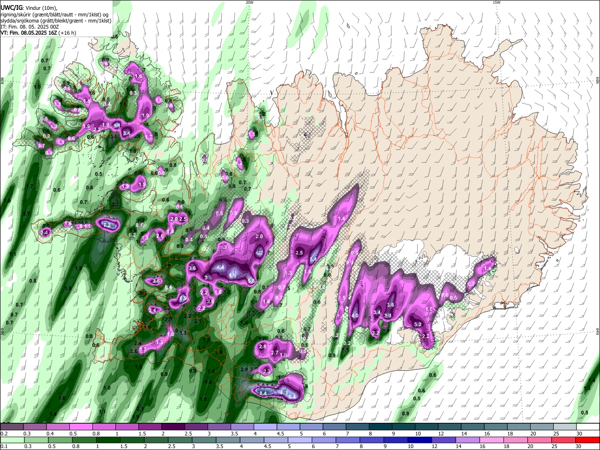Click the 'UWC/IG: Vindur (10m),' title line
The width and height of the screenshot is (600, 450).
click(x=29, y=8)
